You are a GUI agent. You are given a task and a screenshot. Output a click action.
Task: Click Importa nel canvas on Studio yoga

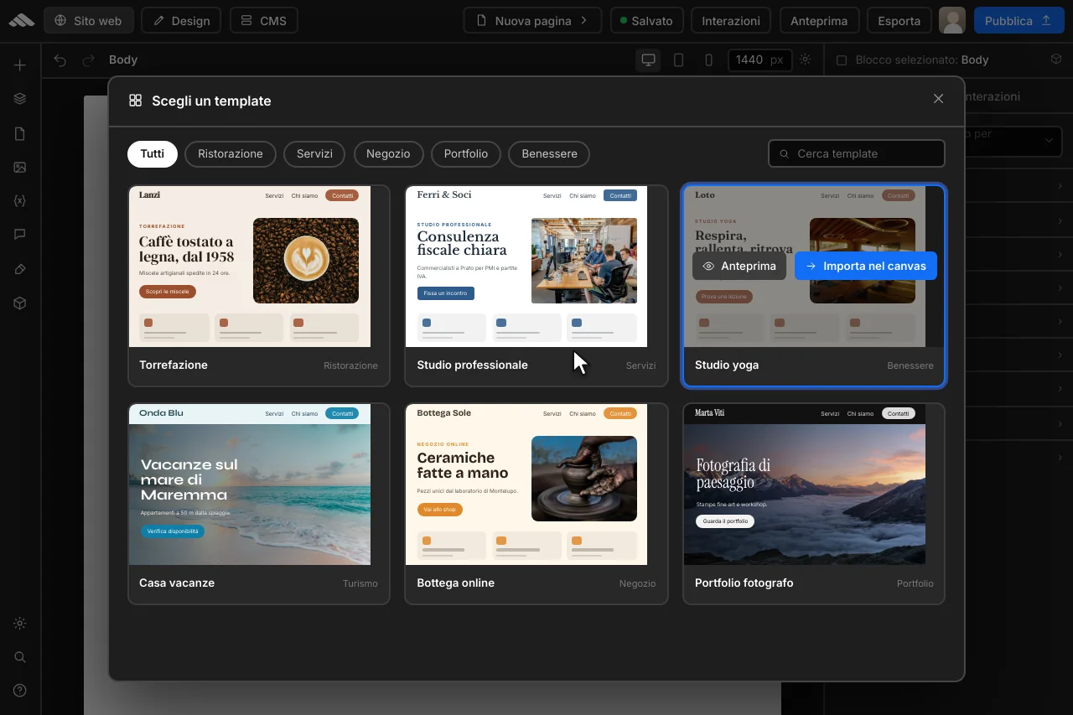(866, 266)
